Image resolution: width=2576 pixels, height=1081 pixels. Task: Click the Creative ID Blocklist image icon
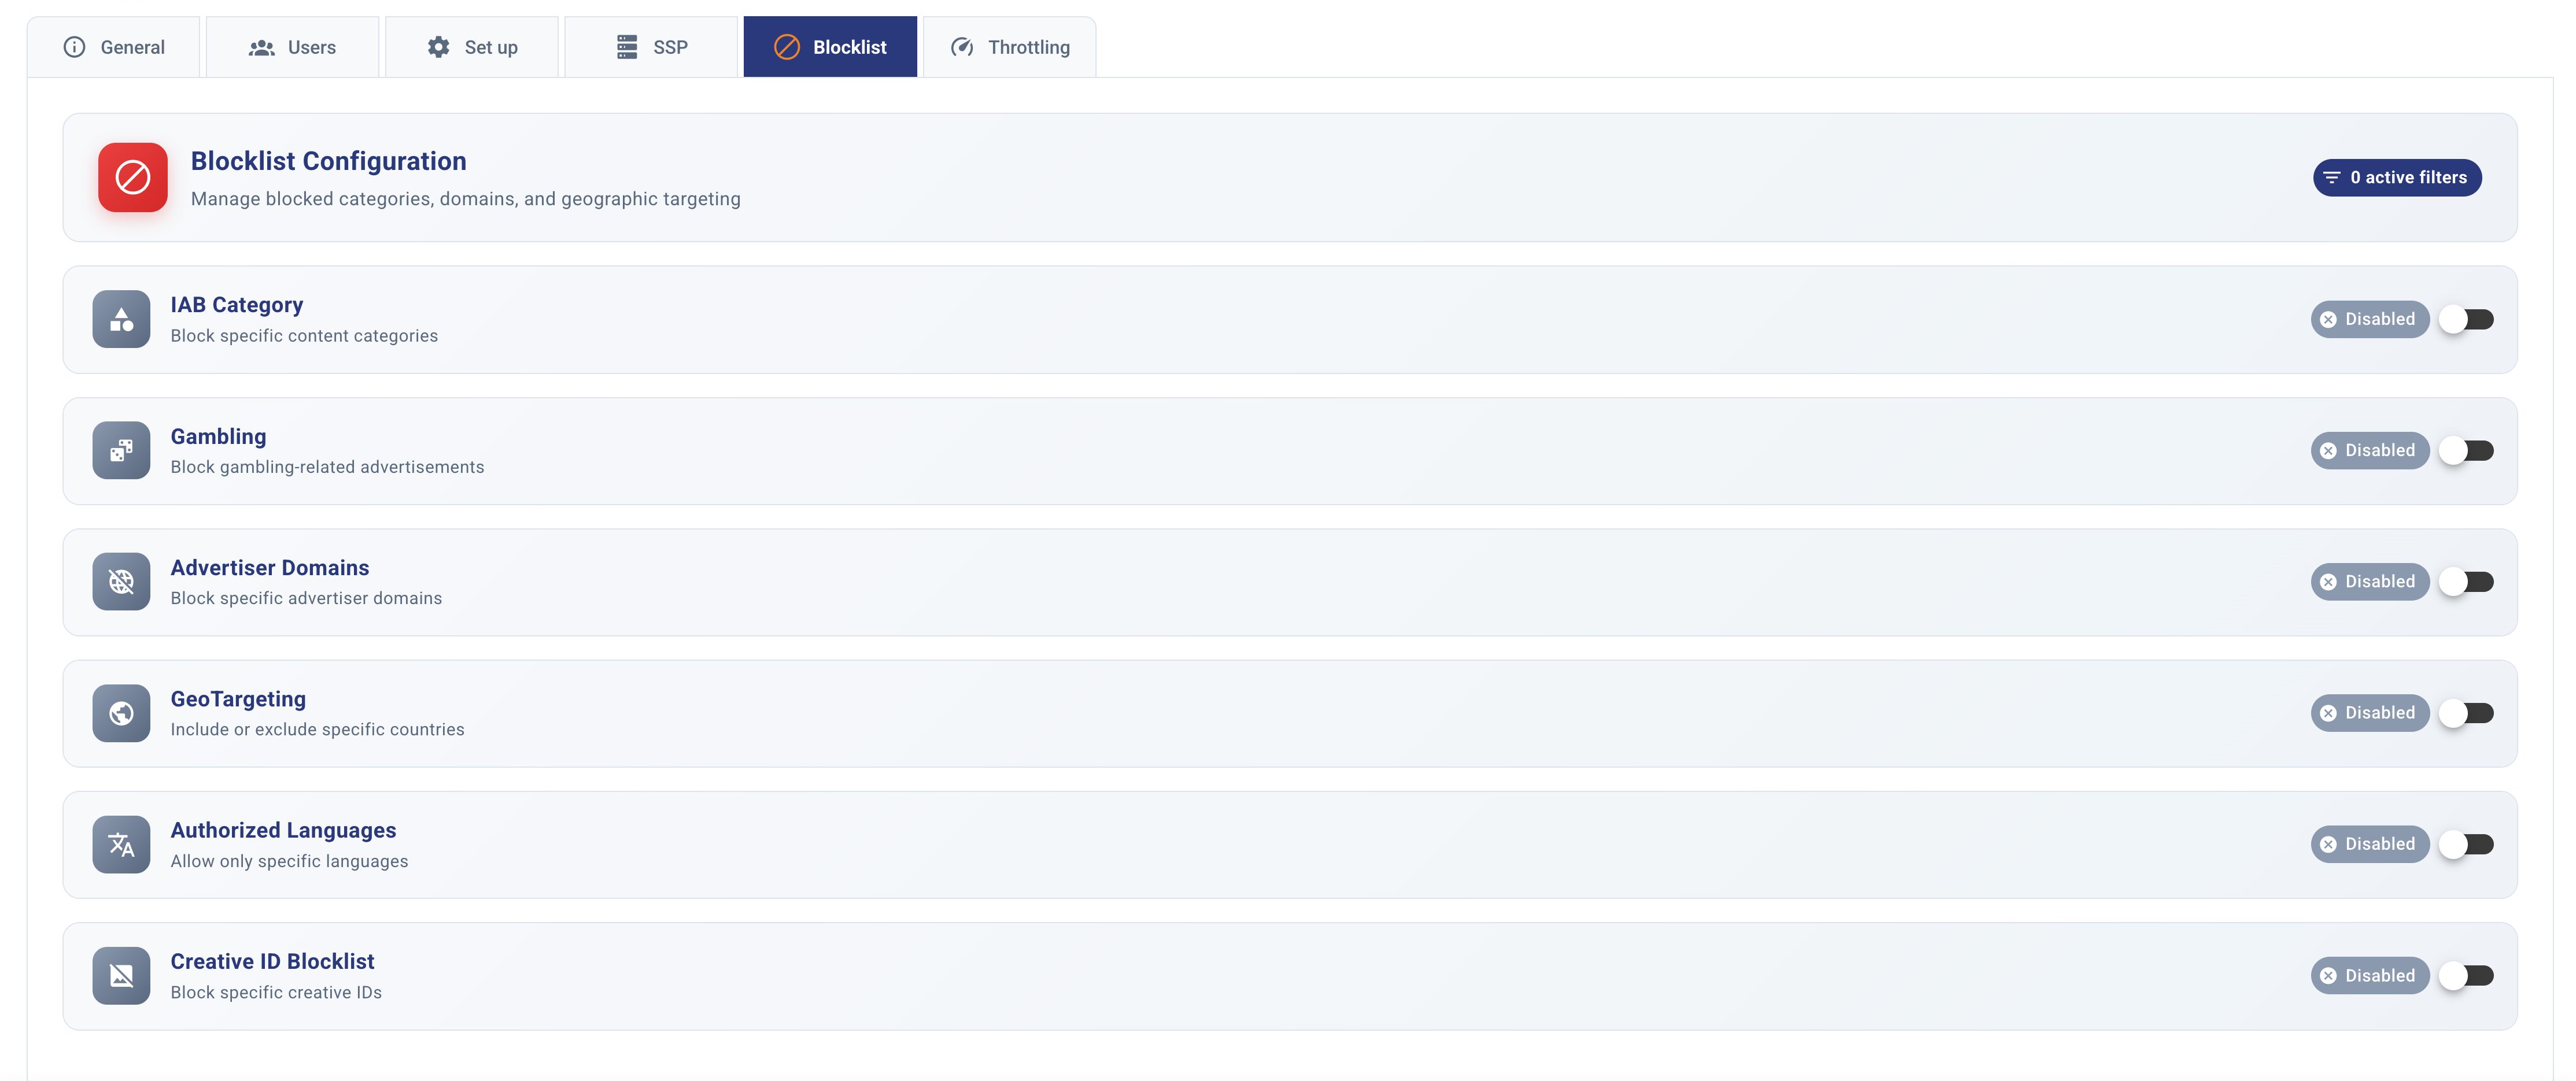[121, 975]
